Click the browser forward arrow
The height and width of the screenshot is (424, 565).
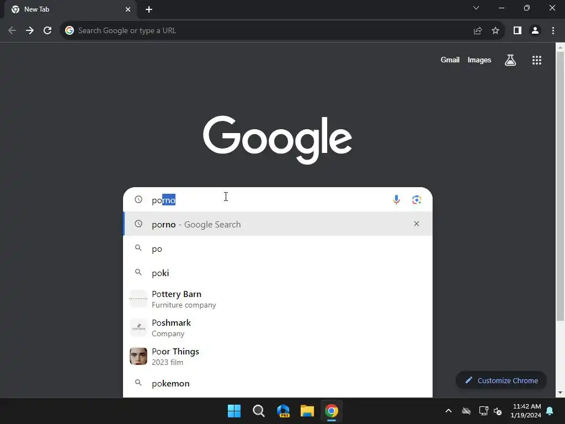point(30,31)
